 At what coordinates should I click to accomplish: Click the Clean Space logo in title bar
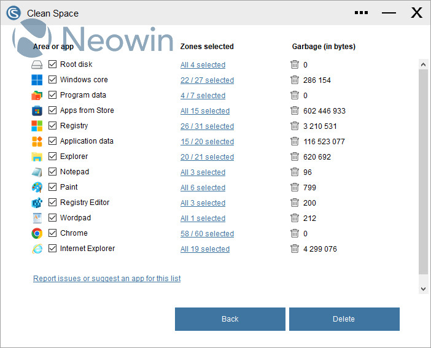[x=13, y=13]
